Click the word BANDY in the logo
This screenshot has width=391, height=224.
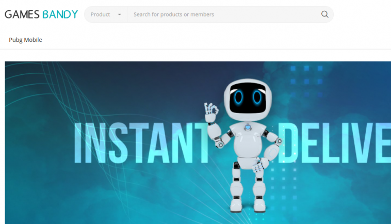click(60, 14)
